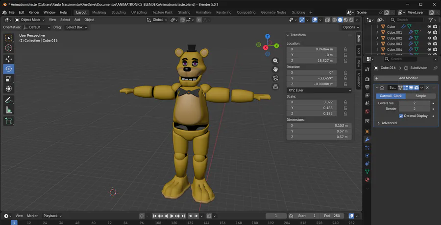
Task: Switch to the Geometry Nodes workspace tab
Action: click(x=273, y=12)
